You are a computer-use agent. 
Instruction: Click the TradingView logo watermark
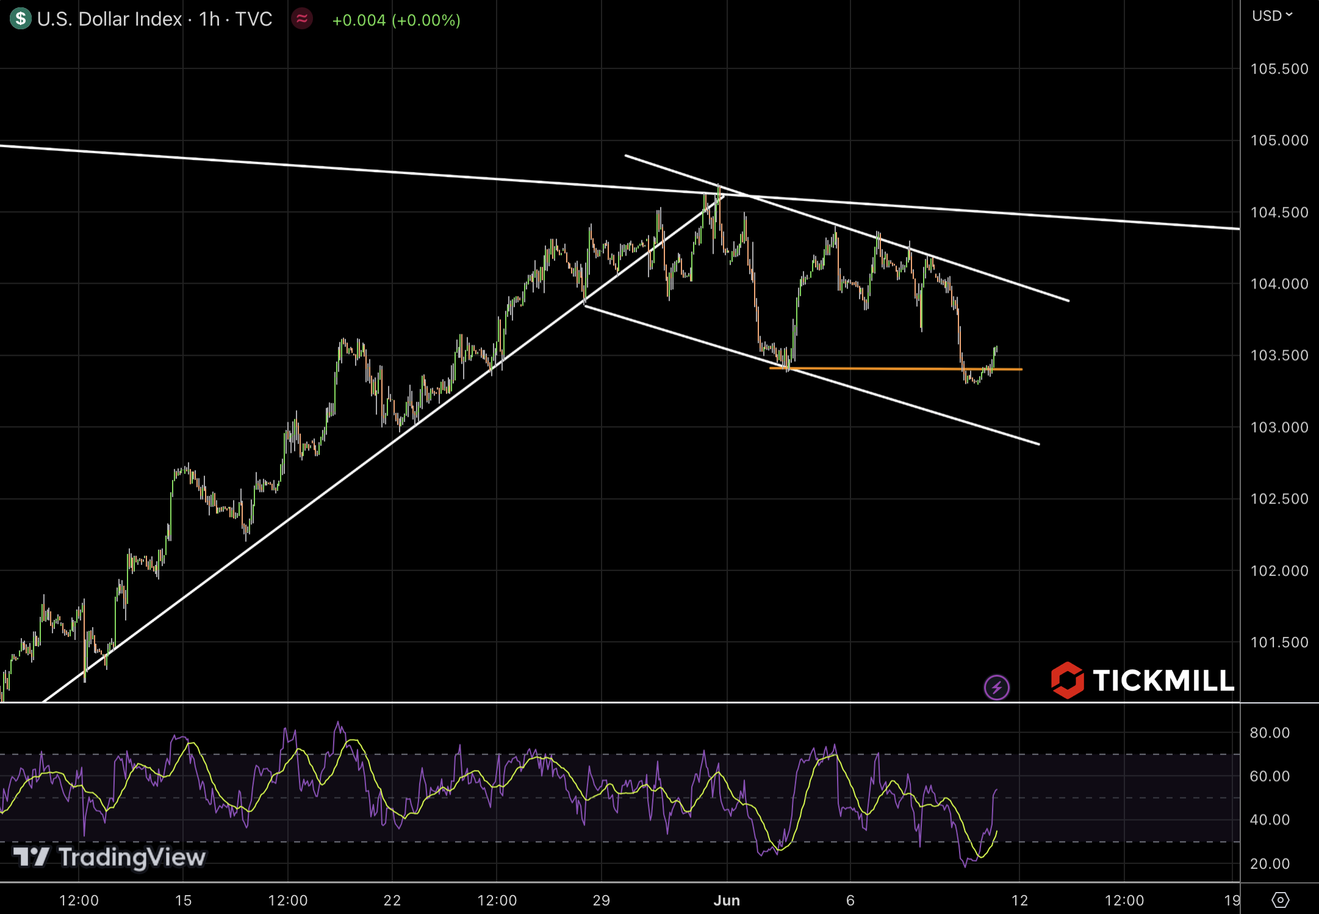110,857
